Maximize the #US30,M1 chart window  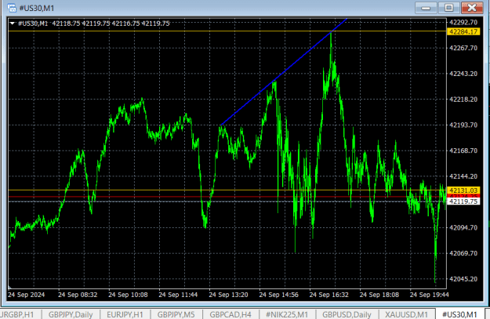tap(448, 8)
